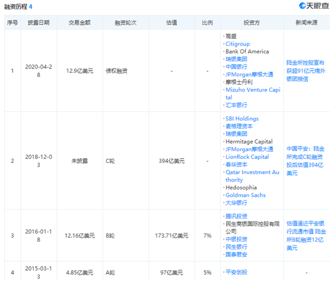Select the 2016-01-18 date cell
Image resolution: width=331 pixels, height=282 pixels.
click(x=39, y=236)
